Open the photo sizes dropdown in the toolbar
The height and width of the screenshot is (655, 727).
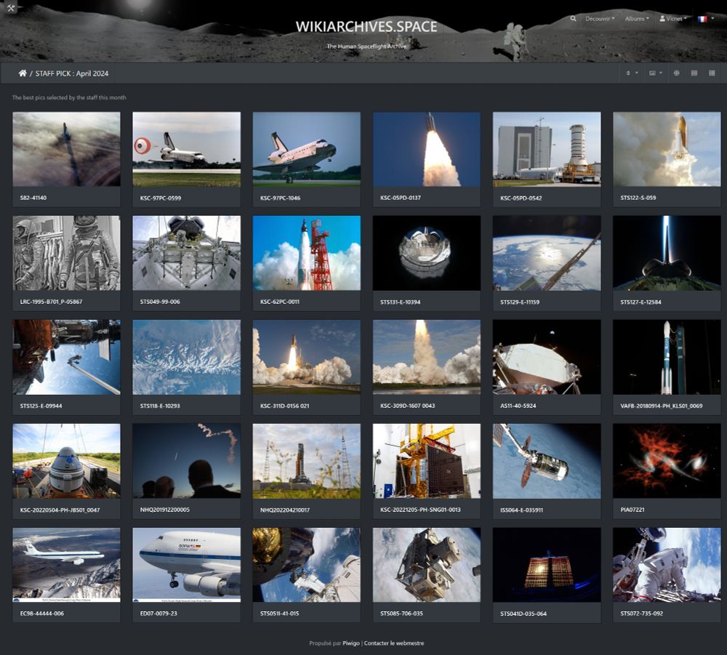pyautogui.click(x=655, y=73)
